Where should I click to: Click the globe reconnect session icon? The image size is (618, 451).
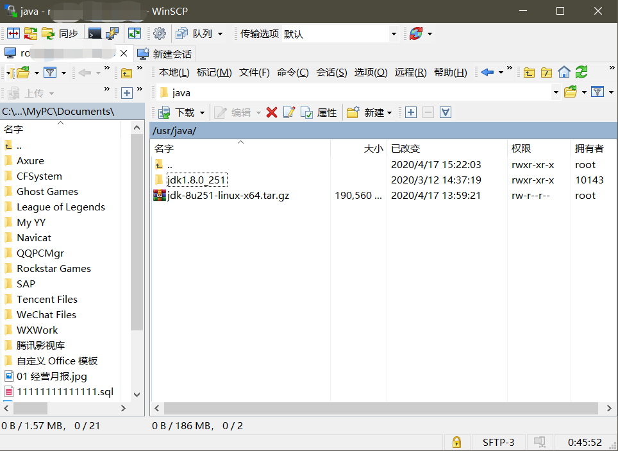[x=416, y=33]
